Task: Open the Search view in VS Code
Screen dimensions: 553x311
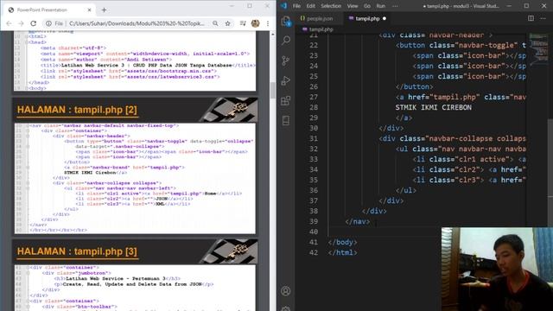Action: [286, 41]
